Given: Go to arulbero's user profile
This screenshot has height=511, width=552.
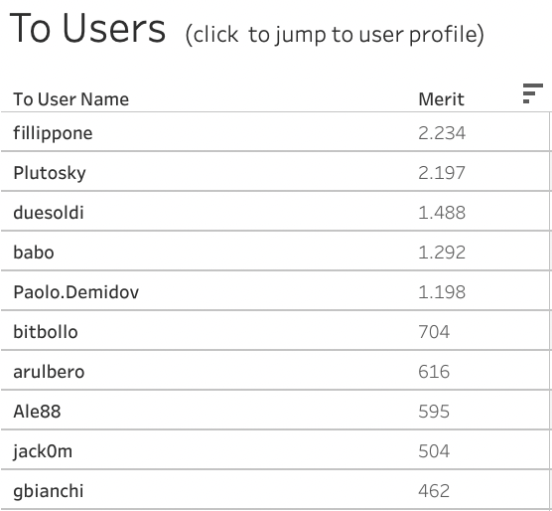Looking at the screenshot, I should [49, 372].
